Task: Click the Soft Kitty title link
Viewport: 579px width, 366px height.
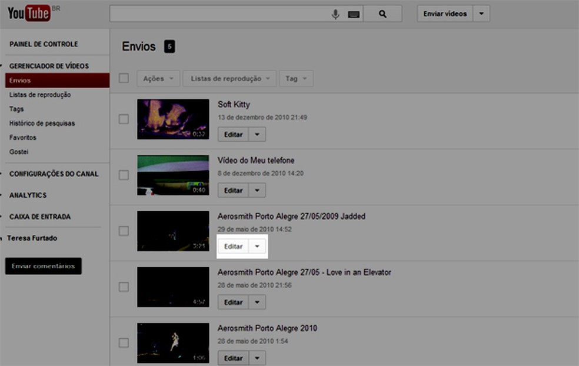Action: pyautogui.click(x=234, y=105)
